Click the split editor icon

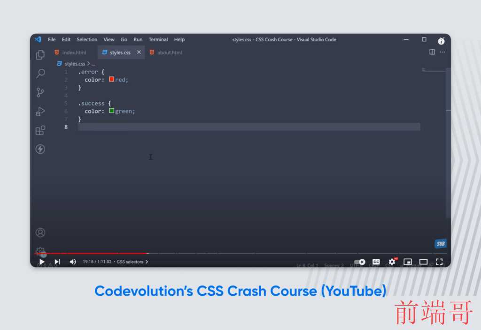point(432,52)
